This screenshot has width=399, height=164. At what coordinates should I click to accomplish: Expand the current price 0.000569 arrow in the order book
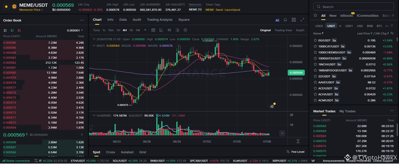click(x=82, y=135)
